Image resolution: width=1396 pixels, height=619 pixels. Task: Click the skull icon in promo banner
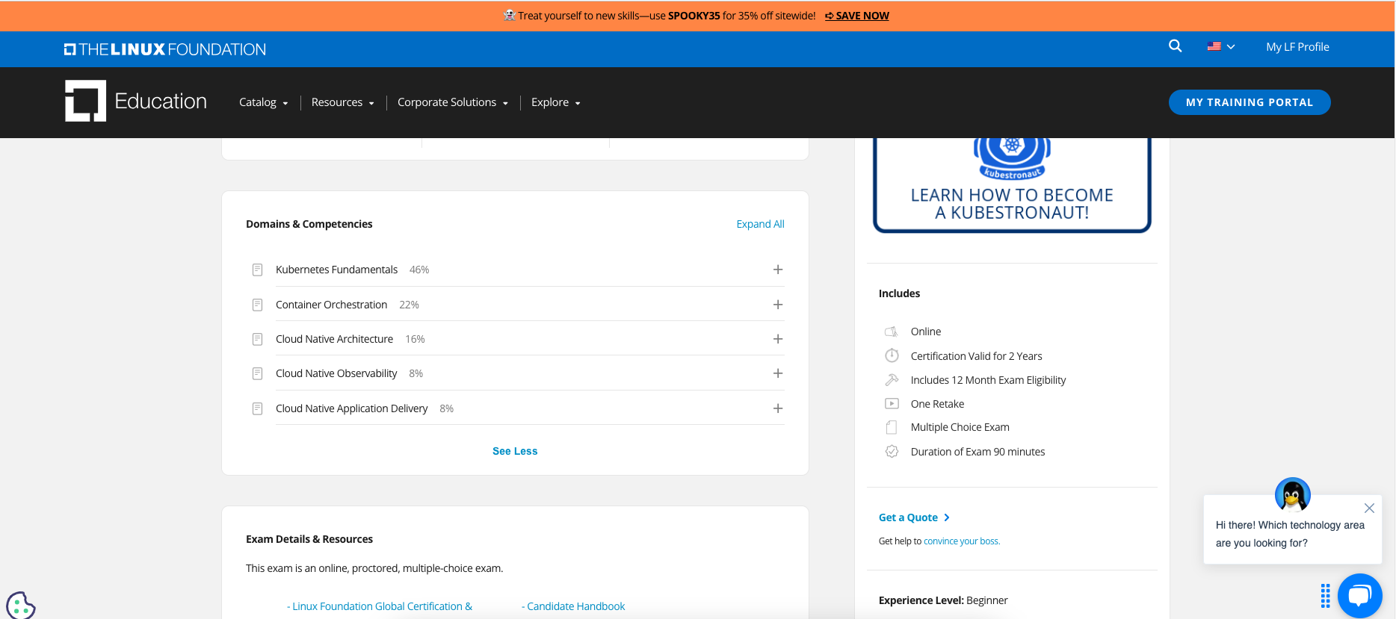(x=510, y=15)
